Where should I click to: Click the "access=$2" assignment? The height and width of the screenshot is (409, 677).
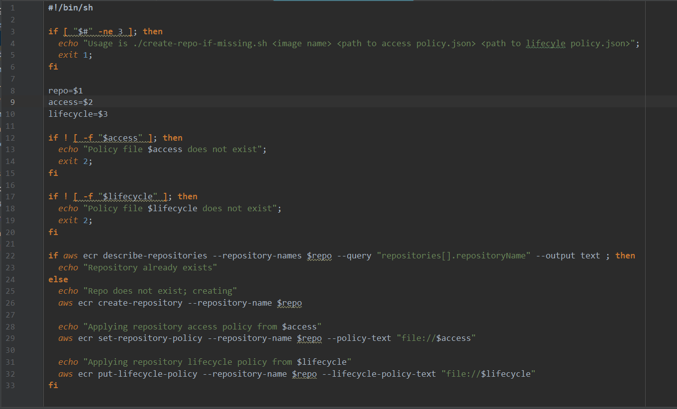pos(71,102)
